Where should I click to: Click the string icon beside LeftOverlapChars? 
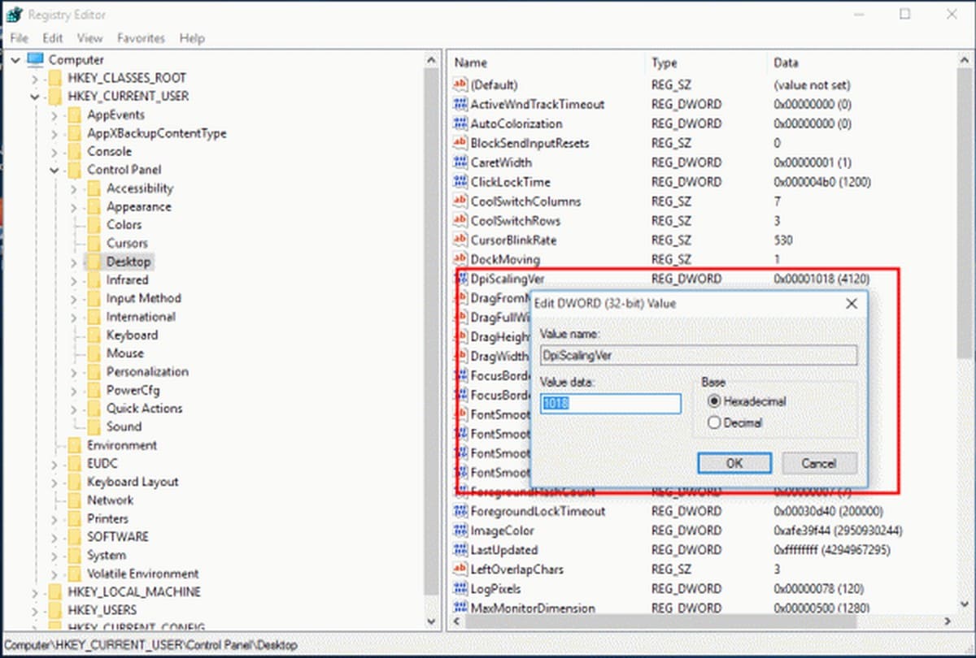click(460, 569)
